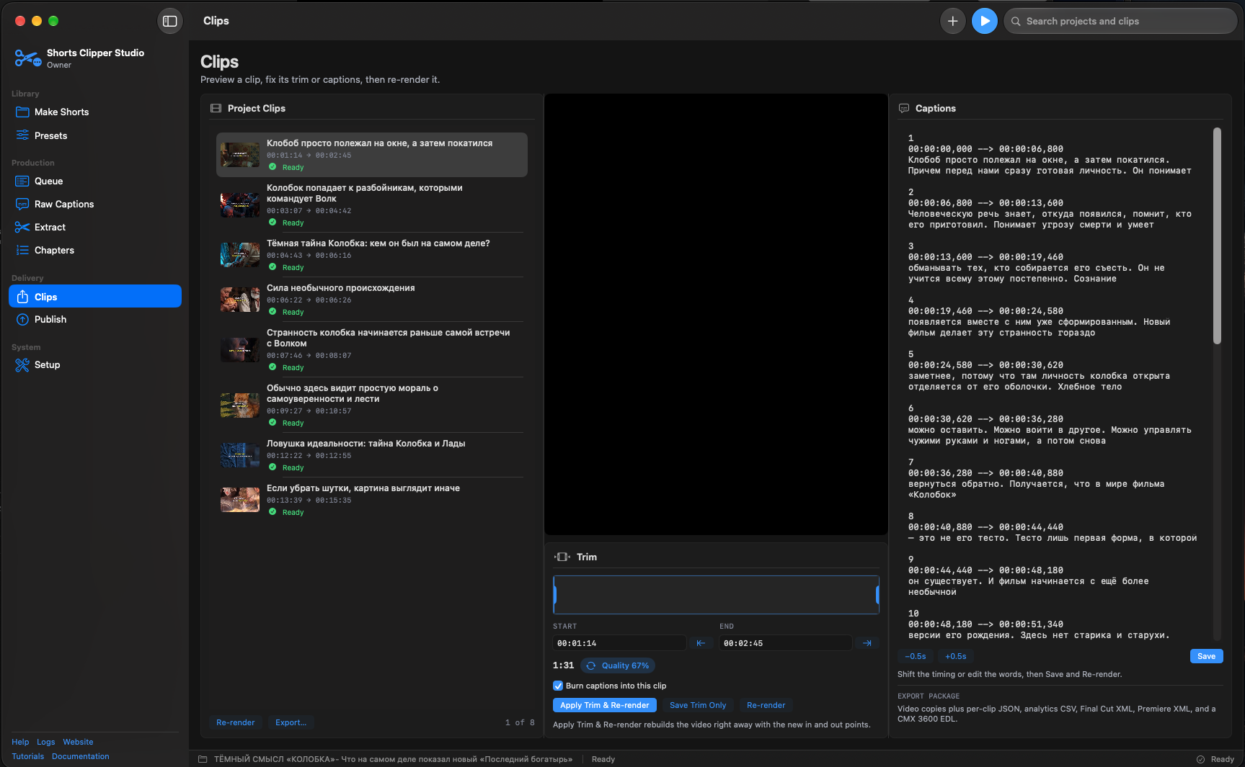The width and height of the screenshot is (1245, 767).
Task: Click the right trim handle on timeline
Action: click(877, 594)
